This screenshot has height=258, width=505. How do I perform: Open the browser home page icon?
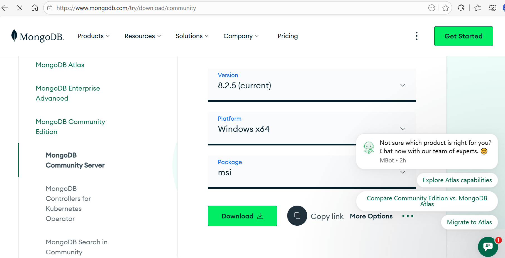click(35, 8)
